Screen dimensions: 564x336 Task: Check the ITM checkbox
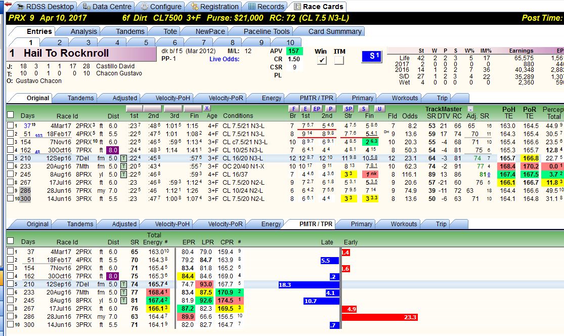[x=339, y=60]
